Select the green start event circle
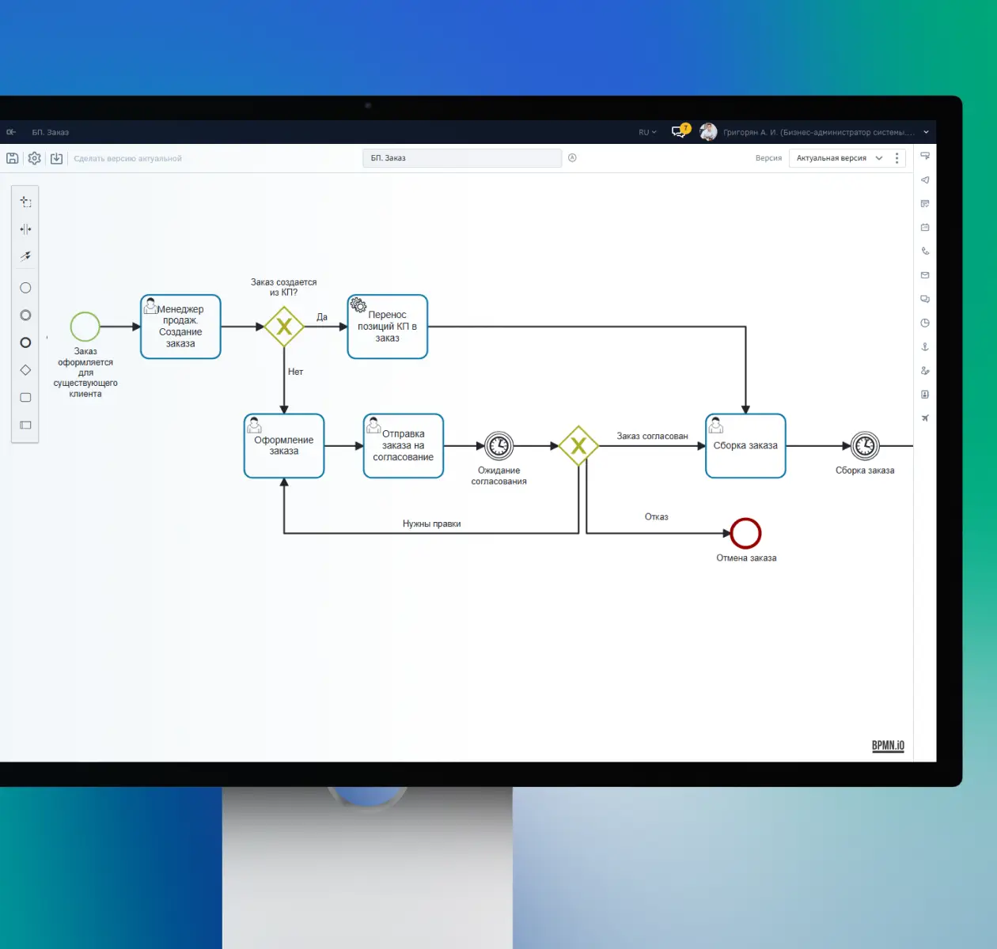Image resolution: width=997 pixels, height=949 pixels. point(85,327)
